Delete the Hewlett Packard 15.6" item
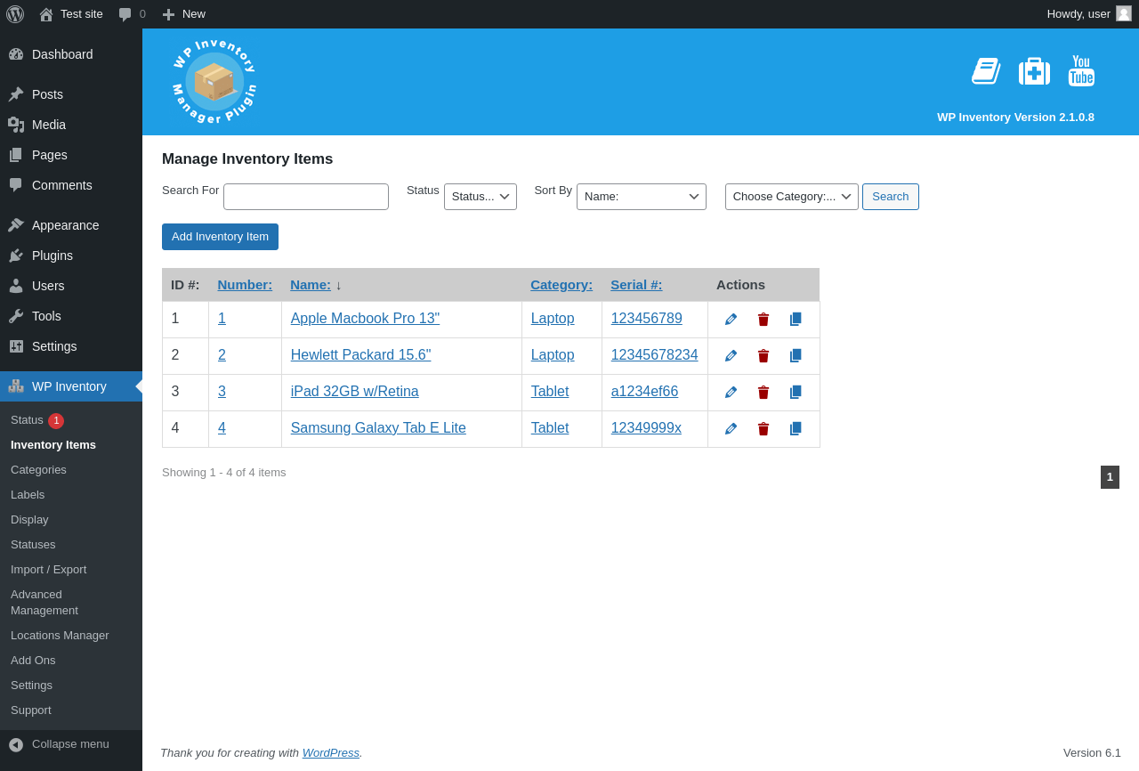Image resolution: width=1139 pixels, height=771 pixels. [763, 356]
